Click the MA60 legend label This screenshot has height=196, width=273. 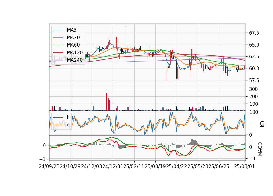(x=73, y=45)
